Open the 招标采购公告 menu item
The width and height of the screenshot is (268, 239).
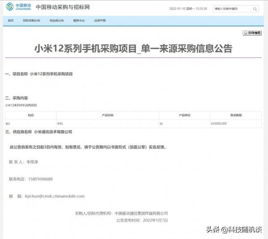(31, 21)
